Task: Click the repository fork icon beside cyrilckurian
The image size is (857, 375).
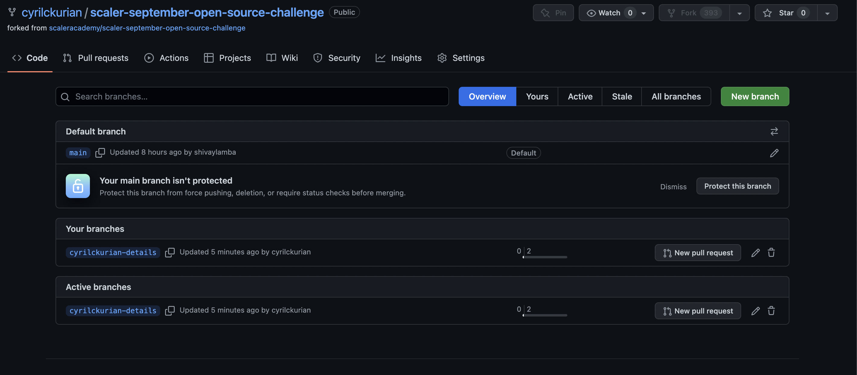Action: (x=12, y=12)
